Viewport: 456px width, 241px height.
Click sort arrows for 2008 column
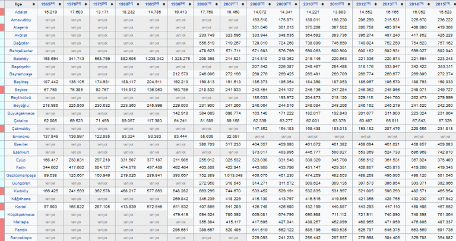pyautogui.click(x=270, y=4)
